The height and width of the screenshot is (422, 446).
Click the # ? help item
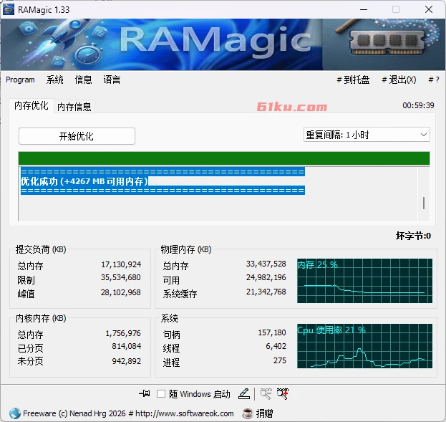(x=434, y=80)
